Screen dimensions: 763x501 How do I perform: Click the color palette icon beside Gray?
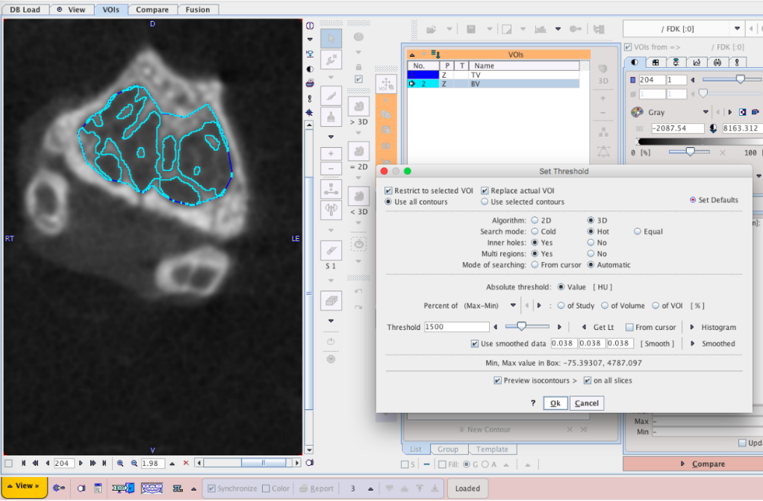click(637, 113)
